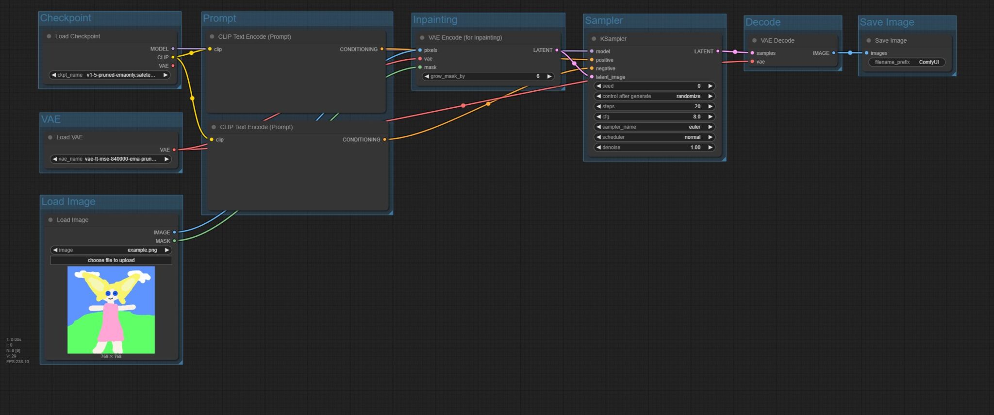
Task: Select the Sampler group title
Action: pyautogui.click(x=604, y=20)
